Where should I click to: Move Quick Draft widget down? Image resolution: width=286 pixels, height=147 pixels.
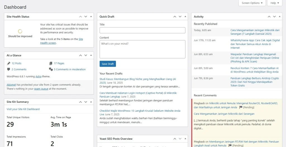(x=180, y=17)
